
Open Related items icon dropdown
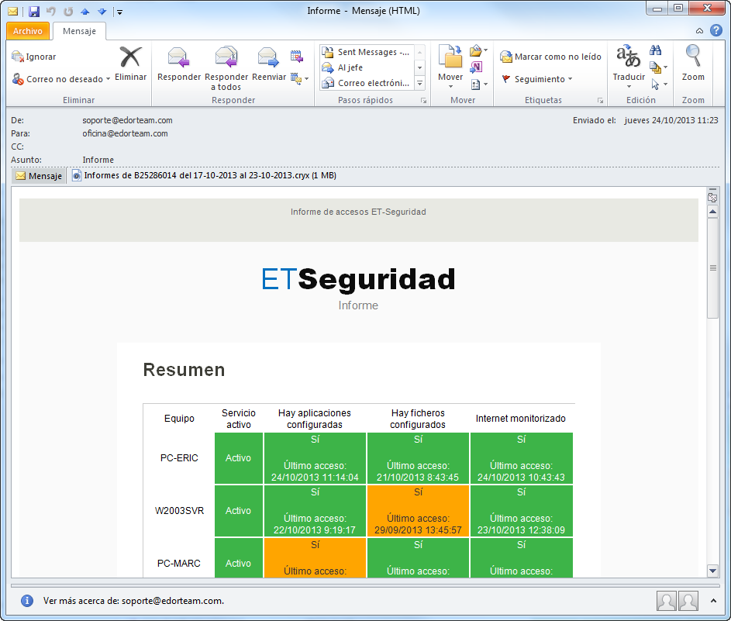point(658,67)
